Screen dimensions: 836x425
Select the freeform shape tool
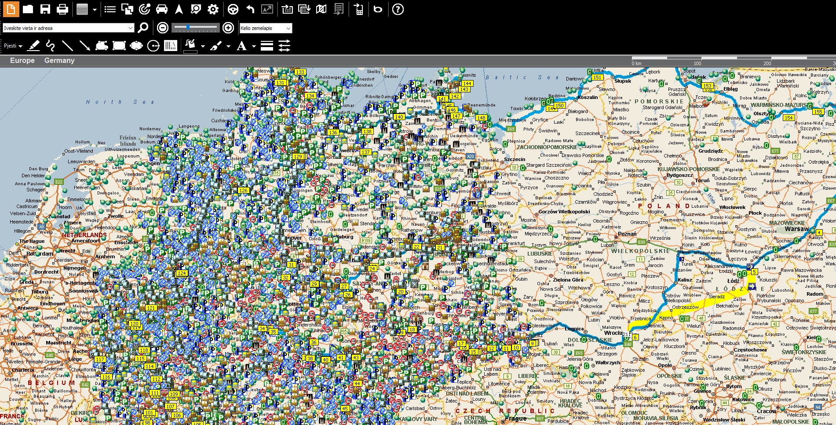(x=102, y=45)
